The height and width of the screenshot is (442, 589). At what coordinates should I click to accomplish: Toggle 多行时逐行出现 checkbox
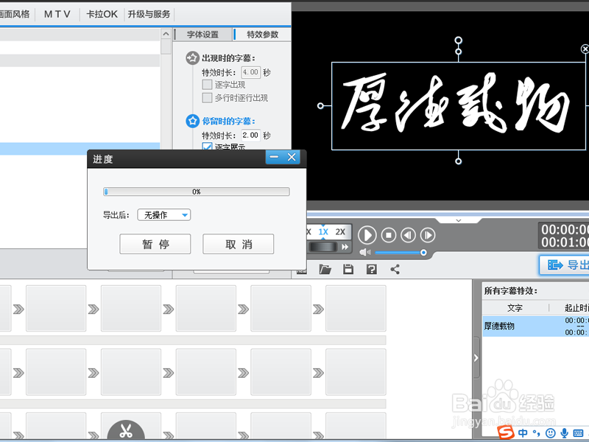click(x=207, y=98)
